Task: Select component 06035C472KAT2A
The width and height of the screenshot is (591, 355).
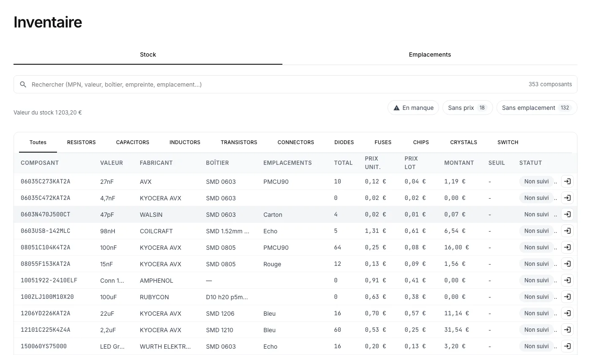Action: coord(46,198)
